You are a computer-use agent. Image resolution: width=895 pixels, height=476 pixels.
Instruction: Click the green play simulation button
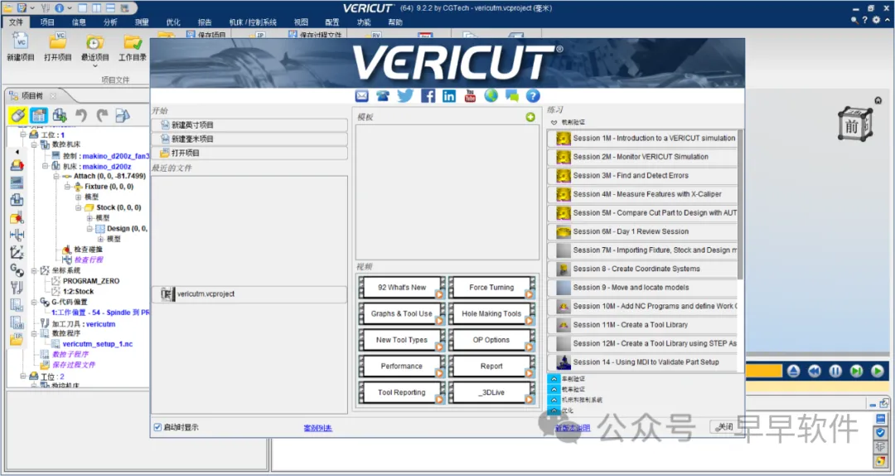pos(878,372)
